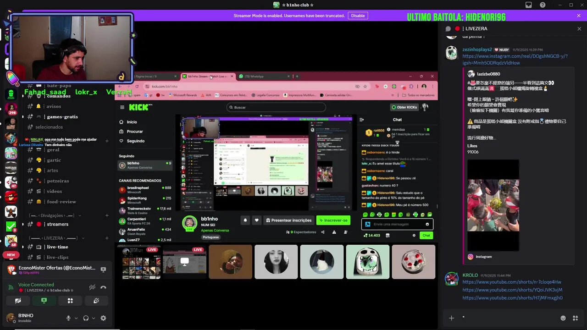The image size is (587, 330).
Task: Open the KROLO user avatar
Action: 452,279
